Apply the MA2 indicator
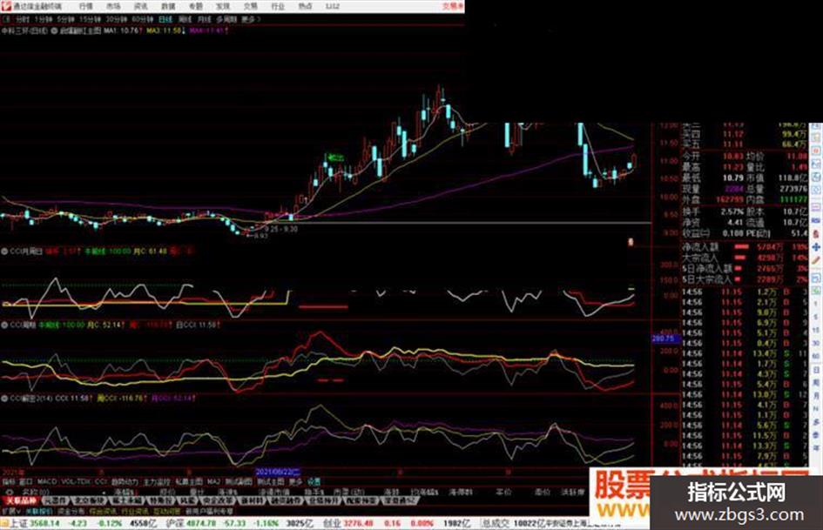The width and height of the screenshot is (823, 530). [x=213, y=481]
